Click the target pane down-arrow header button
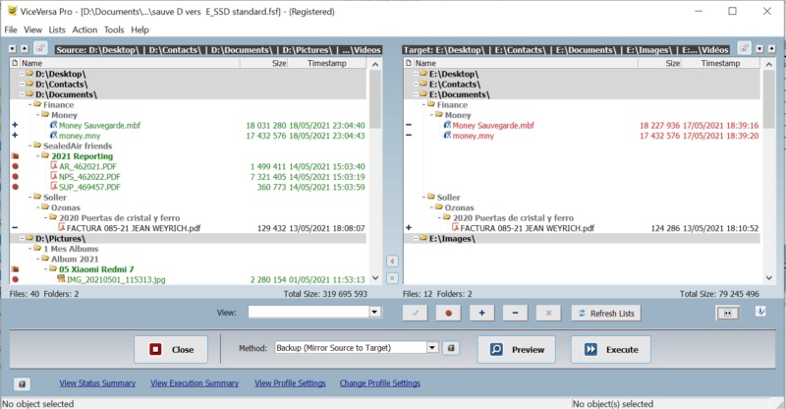Screen dimensions: 786x409 tap(759, 49)
